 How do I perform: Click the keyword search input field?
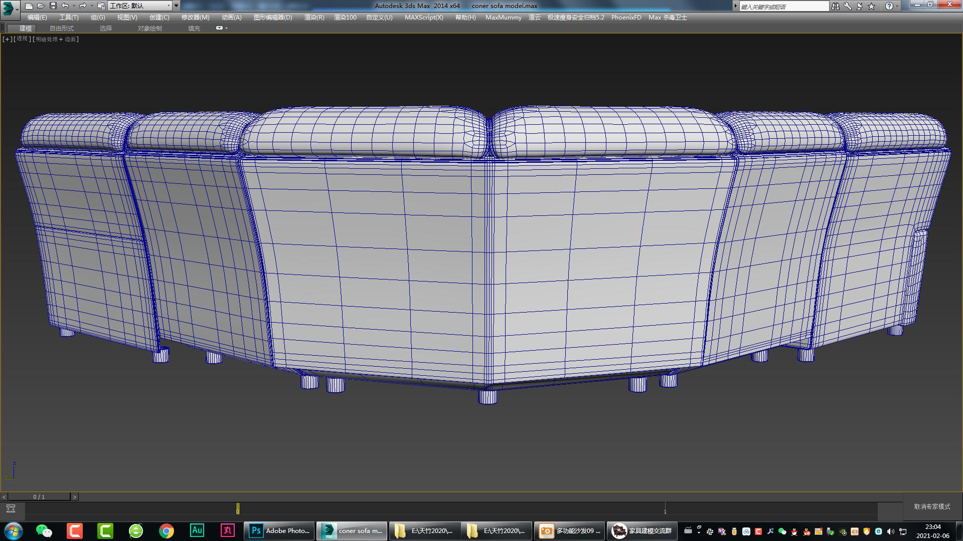point(783,7)
